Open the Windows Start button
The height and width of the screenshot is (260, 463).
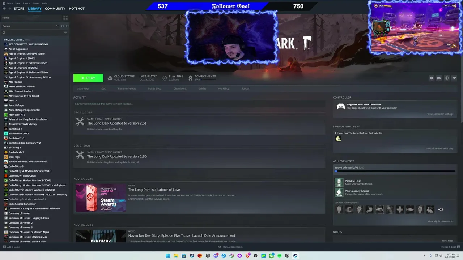coord(168,256)
